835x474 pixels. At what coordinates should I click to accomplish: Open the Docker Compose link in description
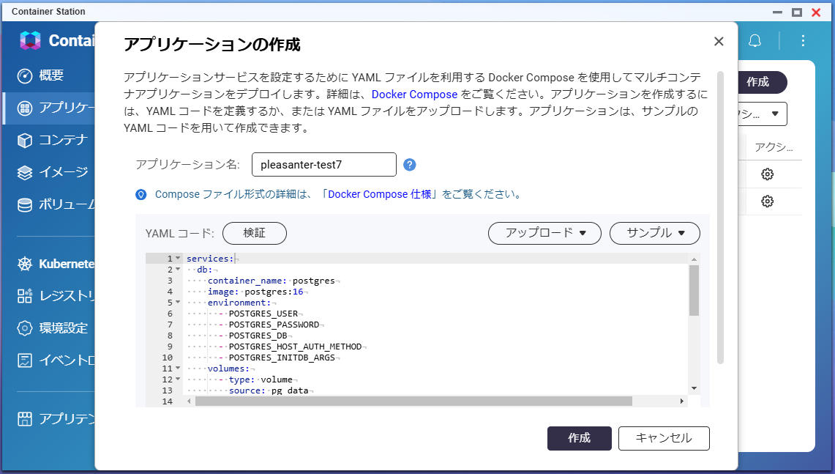point(414,95)
